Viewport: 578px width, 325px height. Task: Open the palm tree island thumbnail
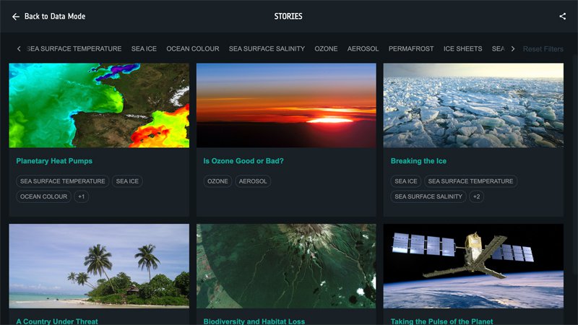[x=99, y=266]
